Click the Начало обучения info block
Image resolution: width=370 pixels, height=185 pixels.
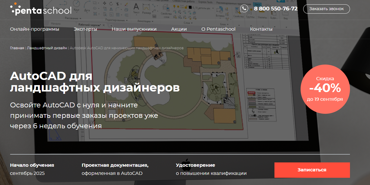32,169
